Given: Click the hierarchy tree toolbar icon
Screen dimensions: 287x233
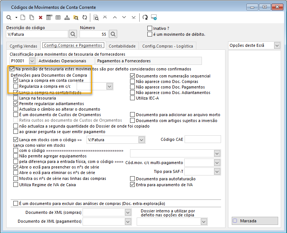Looking at the screenshot, I should pos(67,18).
